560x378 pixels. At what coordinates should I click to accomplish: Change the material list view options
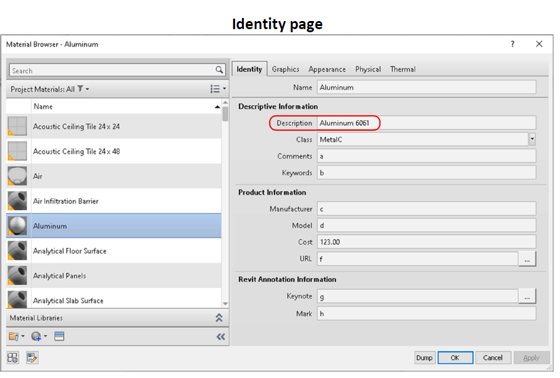[x=218, y=89]
